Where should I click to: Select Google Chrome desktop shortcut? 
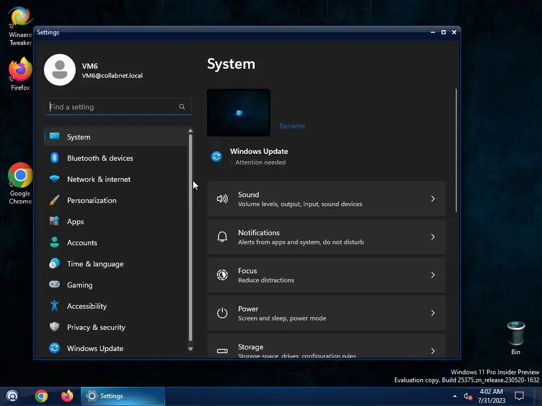(x=21, y=183)
